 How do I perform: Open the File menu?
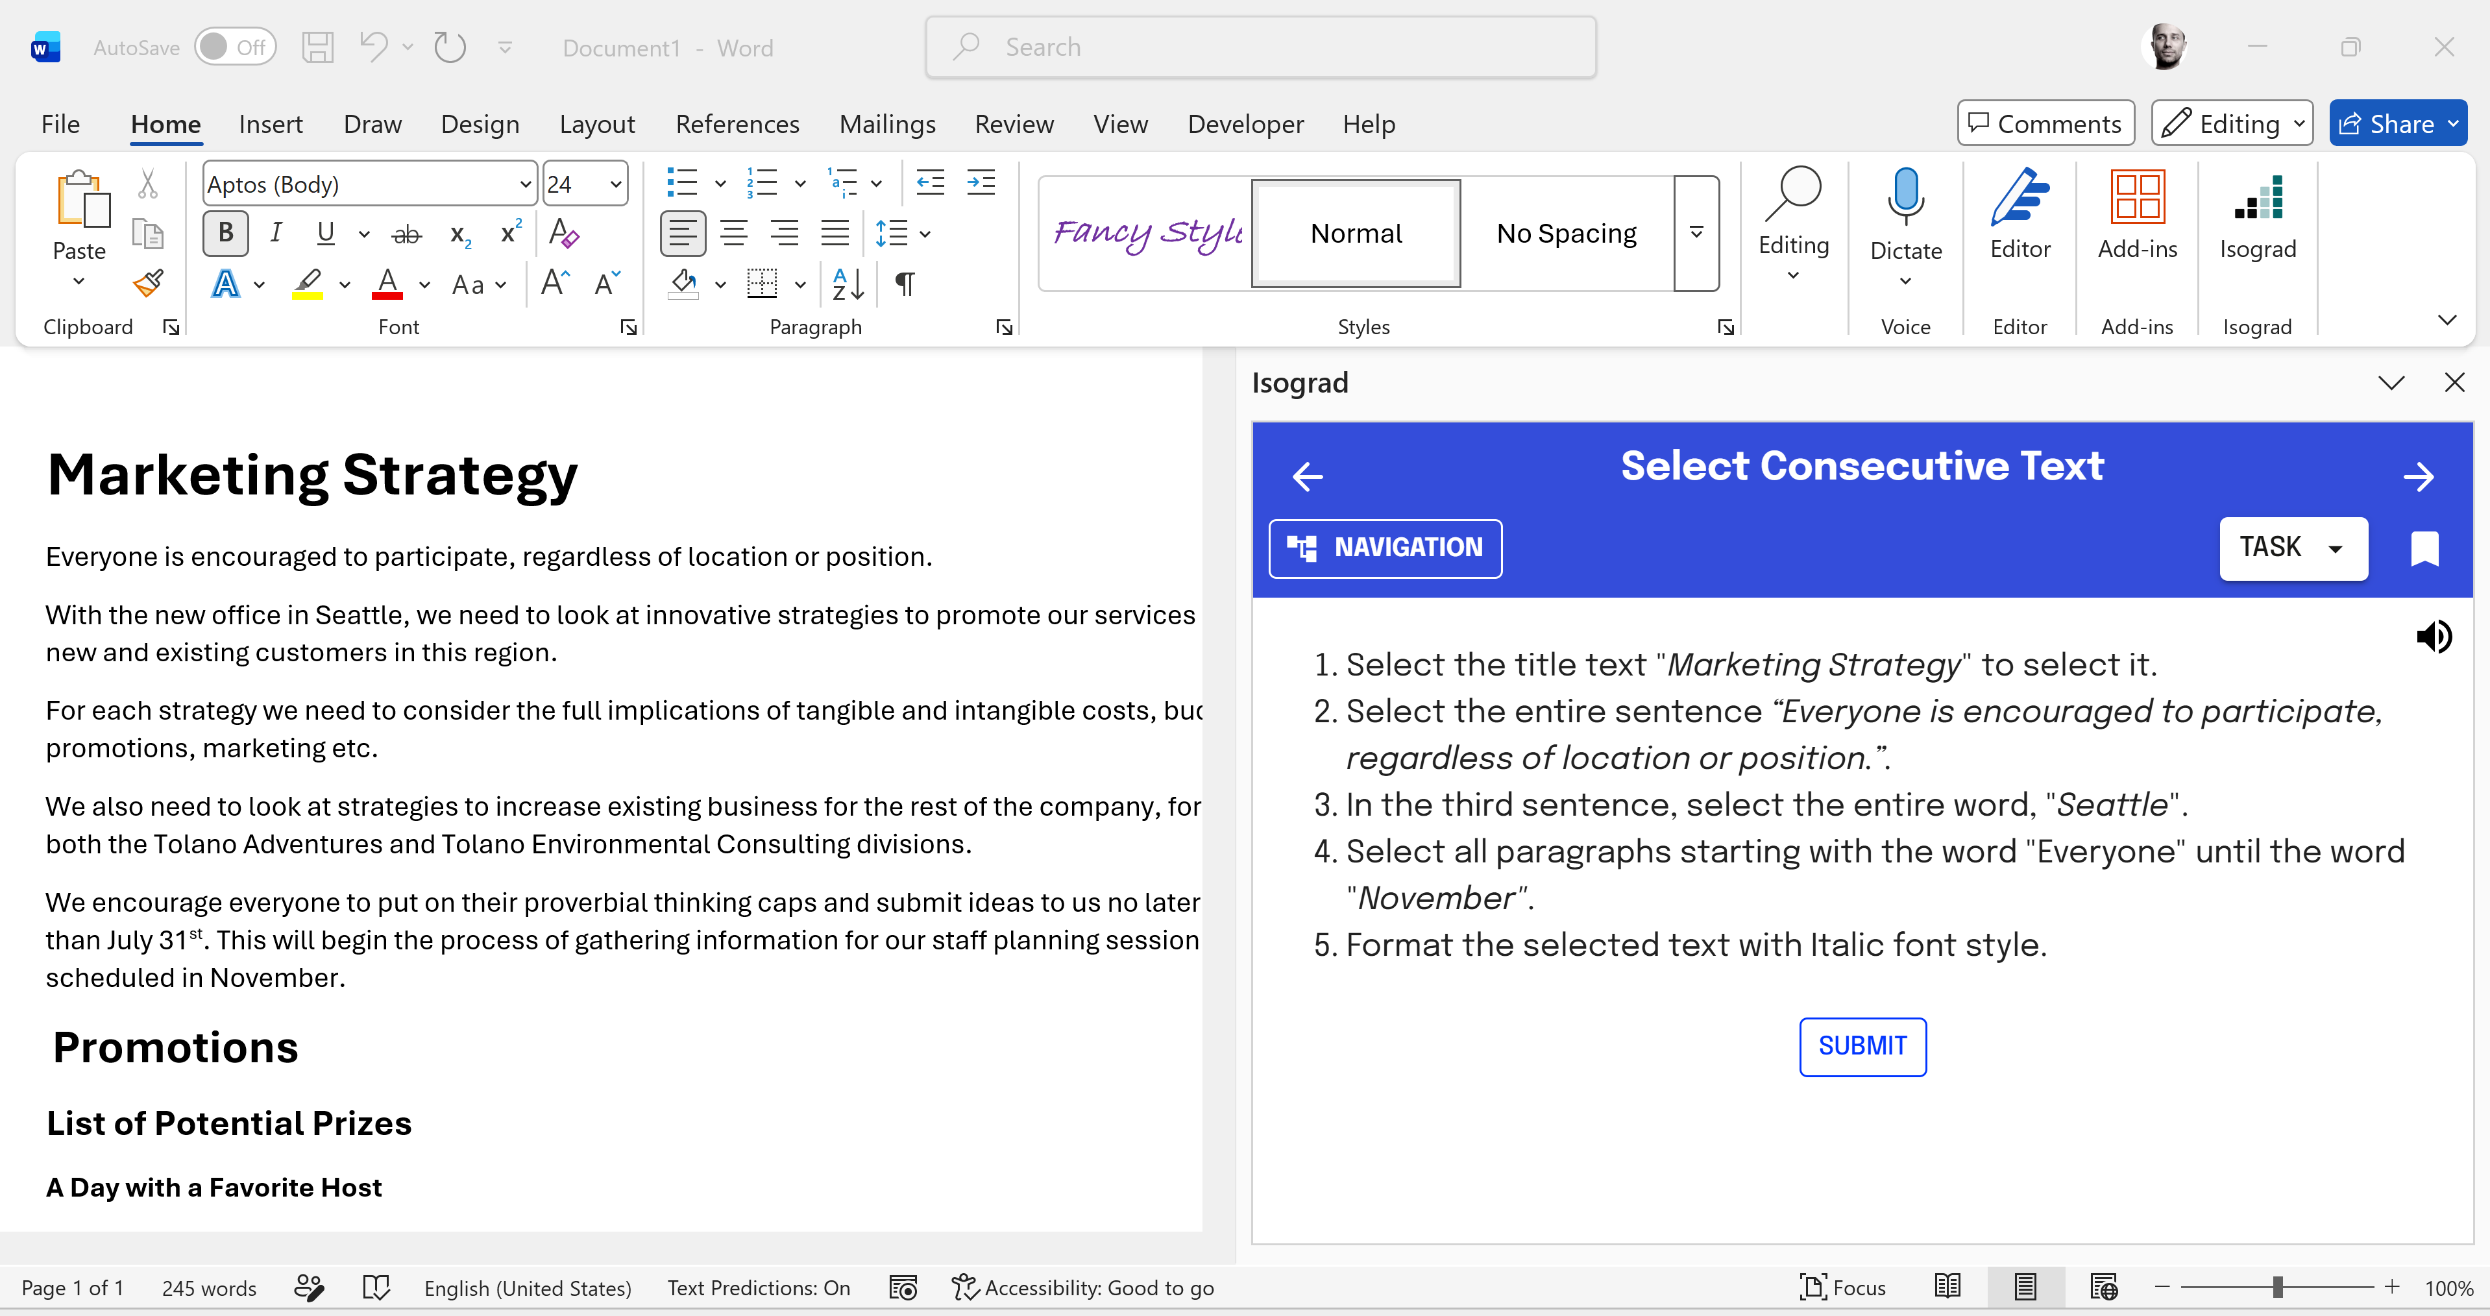(60, 124)
